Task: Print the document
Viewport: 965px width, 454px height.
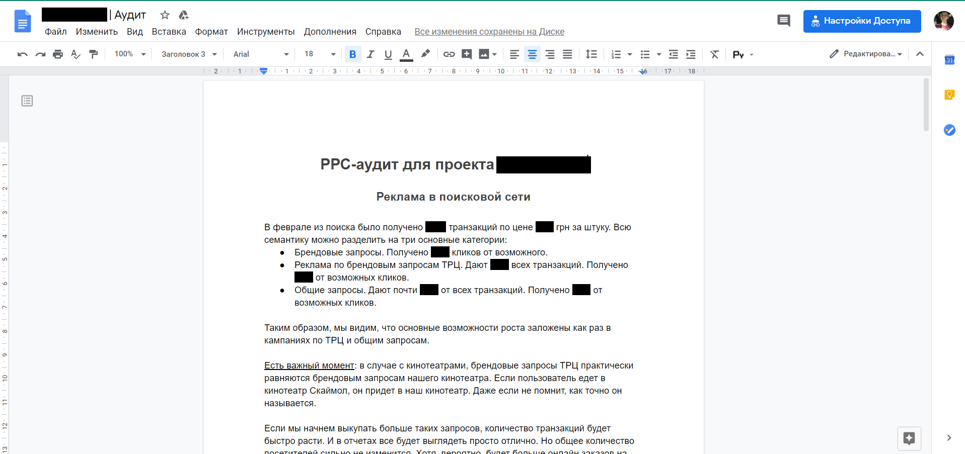Action: coord(58,54)
